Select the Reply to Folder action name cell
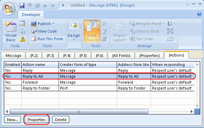Image resolution: width=204 pixels, height=128 pixels. click(40, 88)
